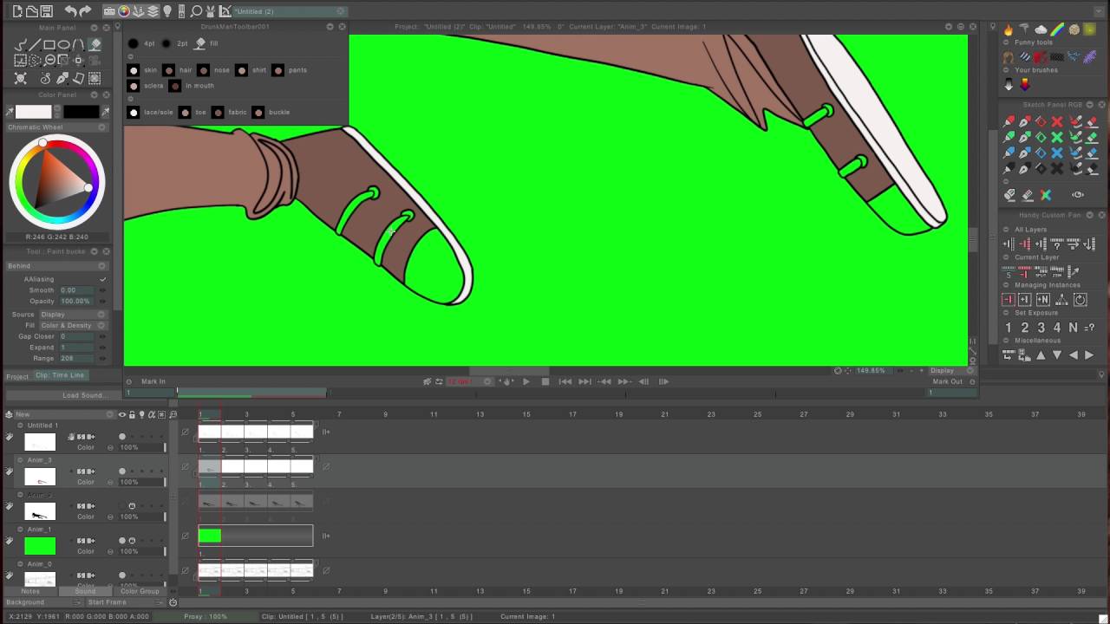The height and width of the screenshot is (624, 1110).
Task: Open the color wheel panel icon in top toolbar
Action: pyautogui.click(x=124, y=11)
